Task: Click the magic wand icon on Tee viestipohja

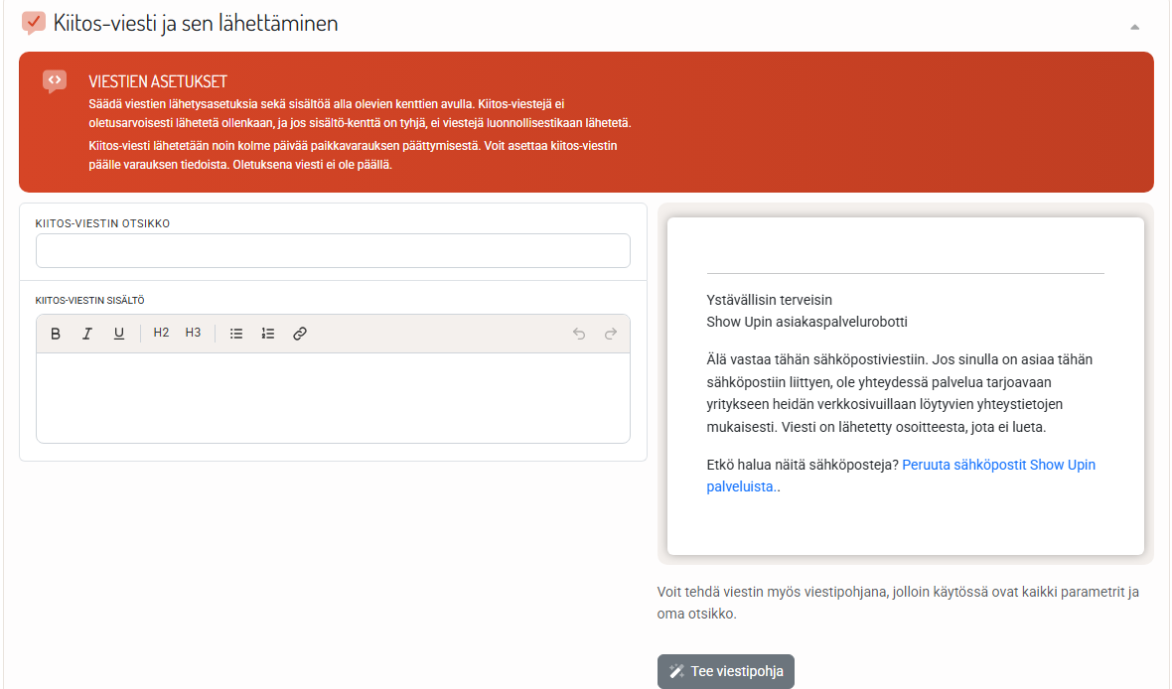Action: (676, 671)
